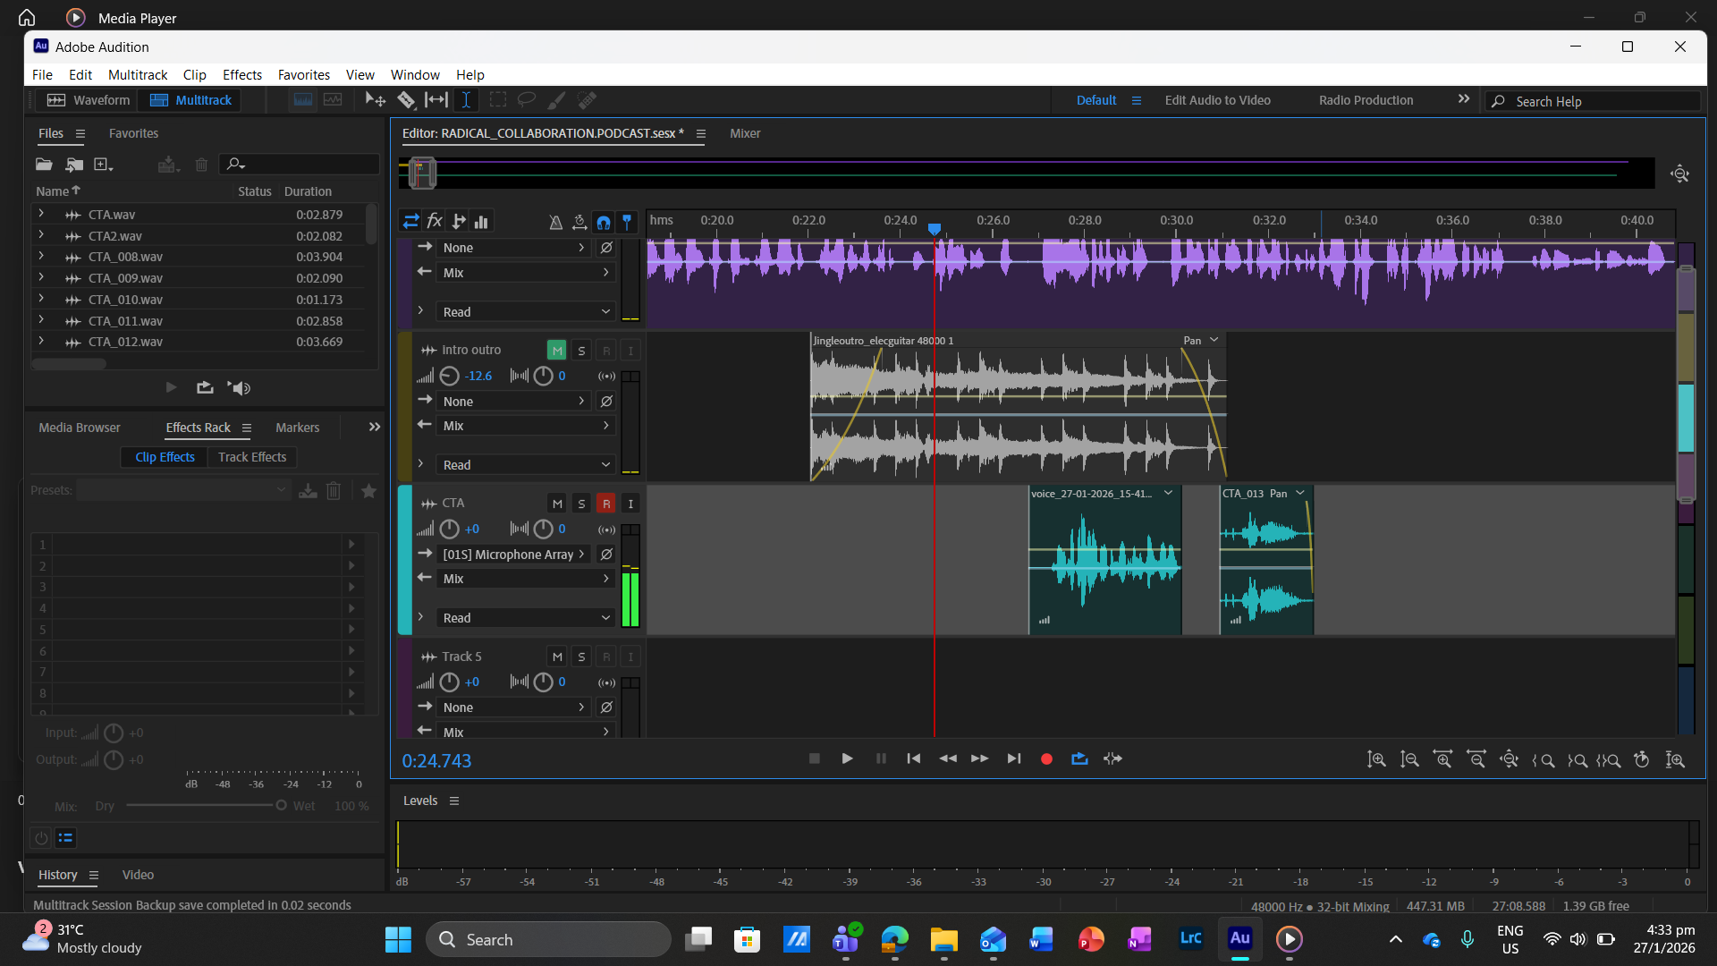Select the Razor tool in toolbar
The image size is (1717, 966).
click(x=406, y=100)
